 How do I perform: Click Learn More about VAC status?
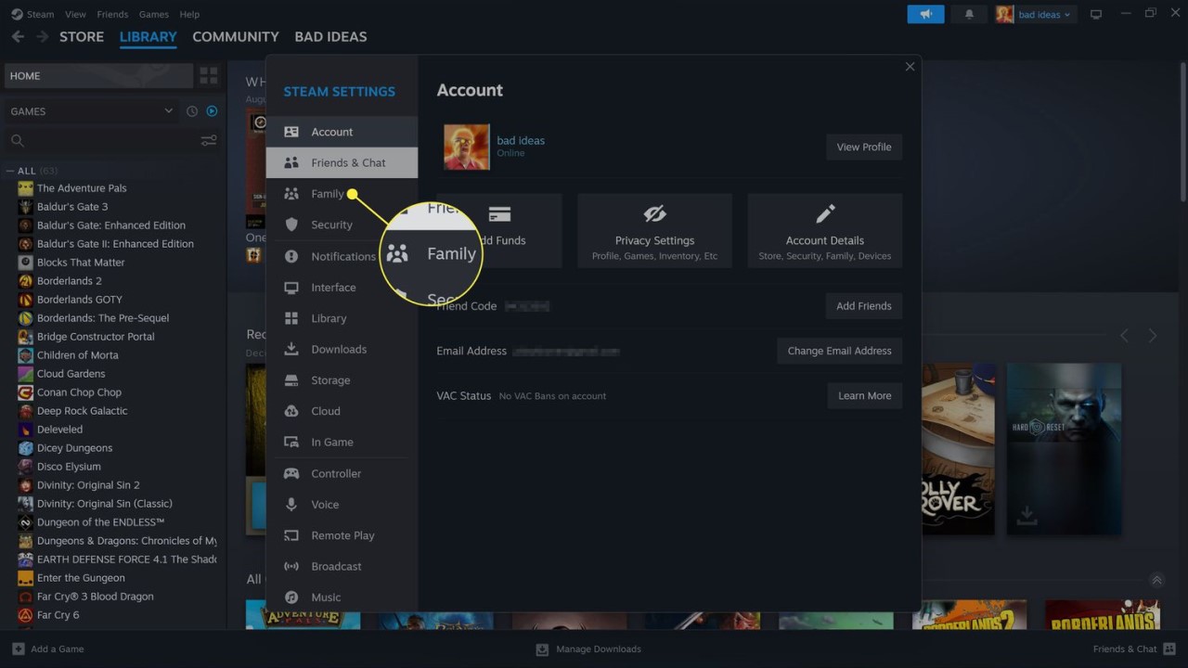(864, 395)
